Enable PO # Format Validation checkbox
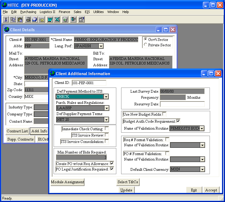Image resolution: width=225 pixels, height=202 pixels. [167, 153]
